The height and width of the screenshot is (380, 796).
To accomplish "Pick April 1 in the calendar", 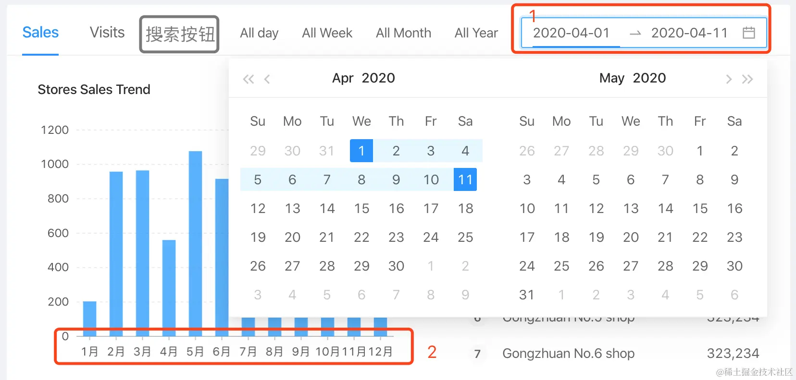I will 361,151.
